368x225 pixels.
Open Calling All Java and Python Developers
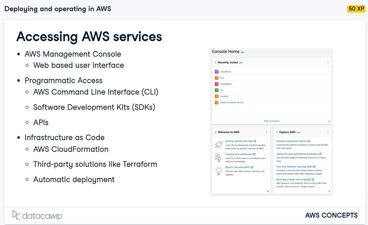[x=297, y=154]
